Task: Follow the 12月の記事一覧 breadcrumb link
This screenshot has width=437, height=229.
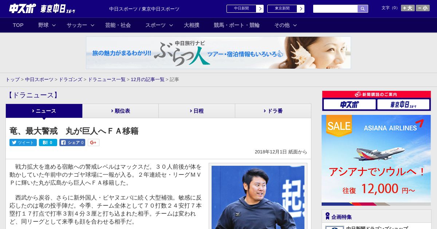Action: 147,79
